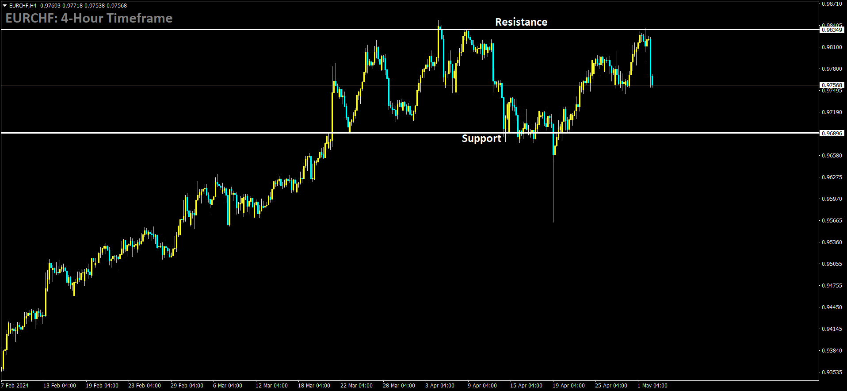Click the 15 Apr 04:00 time label
This screenshot has width=847, height=391.
tap(526, 386)
